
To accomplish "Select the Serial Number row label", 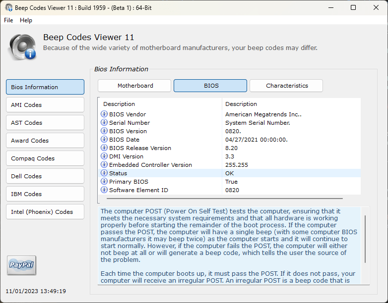I will click(x=129, y=123).
